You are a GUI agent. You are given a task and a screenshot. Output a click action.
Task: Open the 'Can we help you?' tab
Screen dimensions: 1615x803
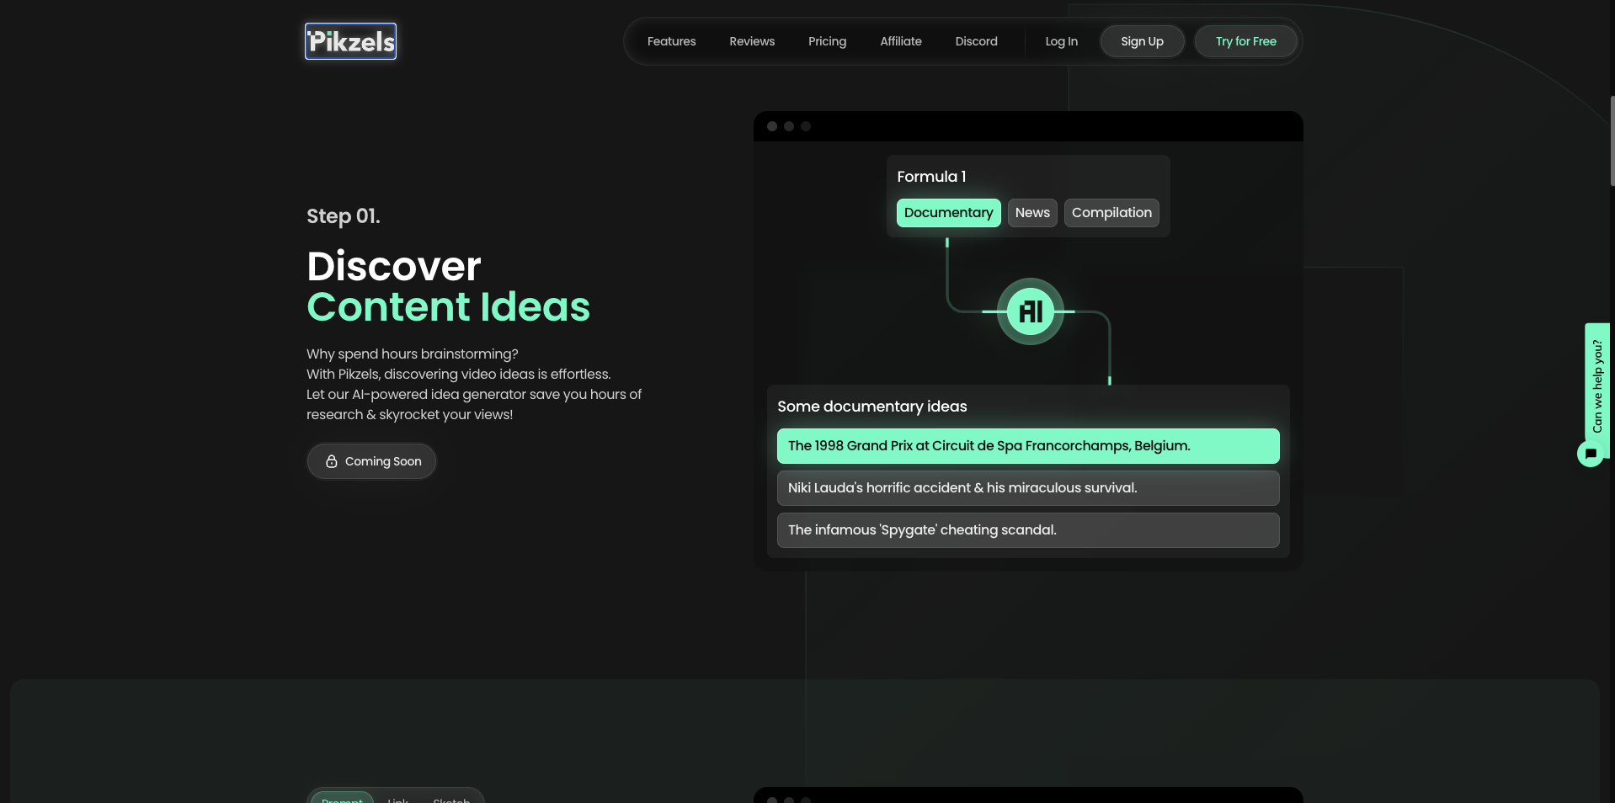(1597, 386)
